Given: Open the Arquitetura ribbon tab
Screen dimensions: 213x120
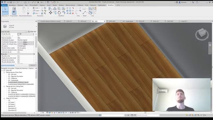Looking at the screenshot, I should click(x=12, y=5).
